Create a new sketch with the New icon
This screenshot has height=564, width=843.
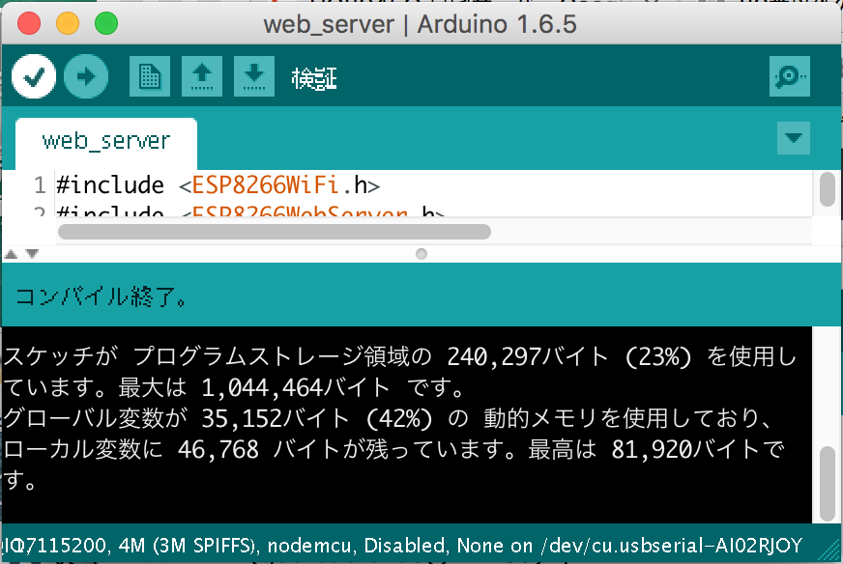pyautogui.click(x=150, y=77)
